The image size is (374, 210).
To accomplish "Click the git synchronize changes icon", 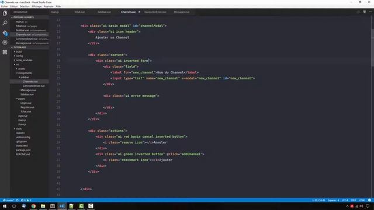I will click(17, 200).
